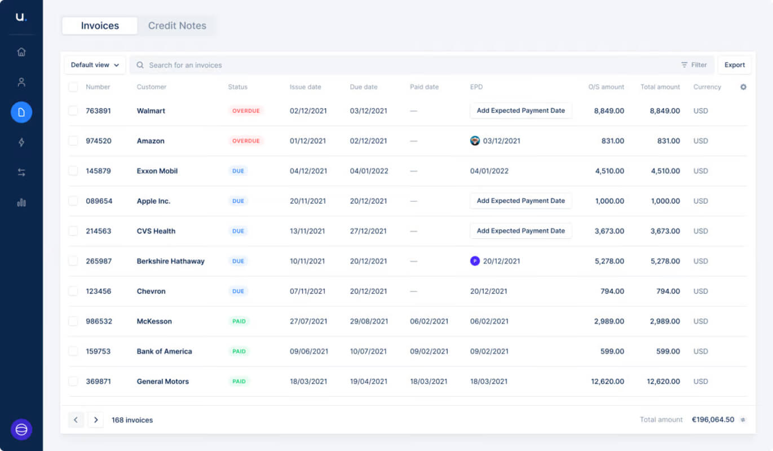Image resolution: width=773 pixels, height=451 pixels.
Task: Open the lightning bolt sidebar section
Action: [21, 143]
